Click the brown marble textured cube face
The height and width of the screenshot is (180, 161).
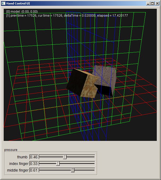point(89,86)
